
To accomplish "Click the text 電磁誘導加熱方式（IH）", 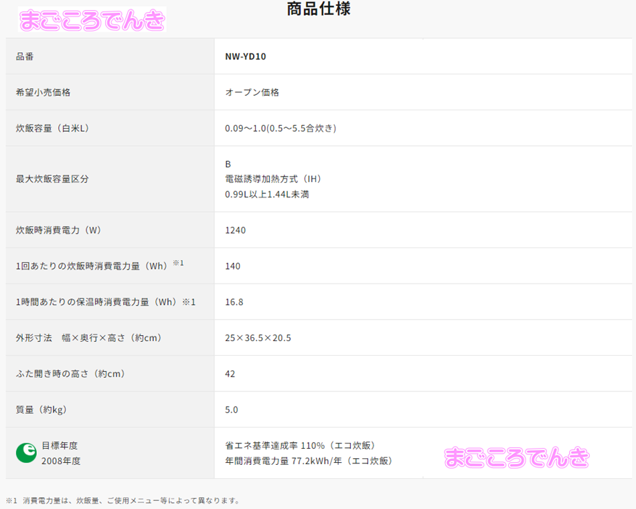I will tap(274, 179).
